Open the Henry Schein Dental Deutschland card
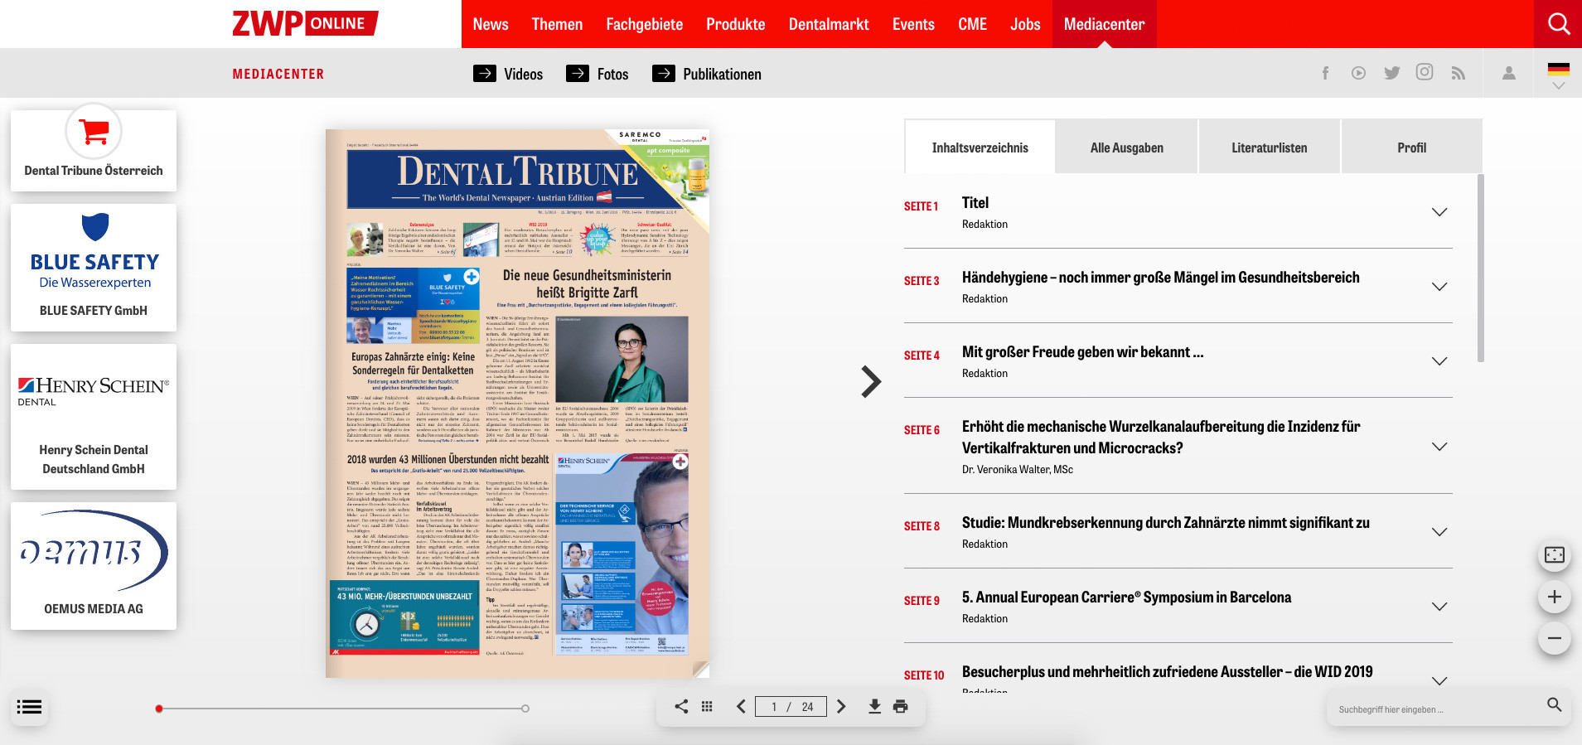Image resolution: width=1582 pixels, height=745 pixels. click(x=94, y=417)
